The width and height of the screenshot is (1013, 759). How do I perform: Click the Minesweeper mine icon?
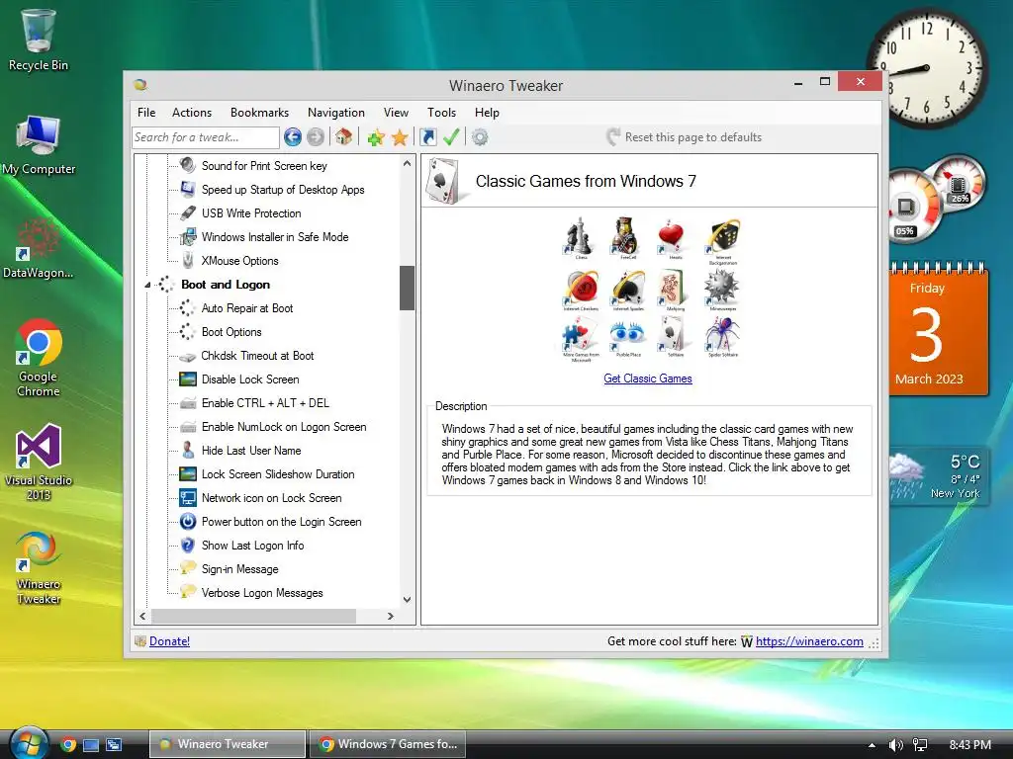[722, 291]
